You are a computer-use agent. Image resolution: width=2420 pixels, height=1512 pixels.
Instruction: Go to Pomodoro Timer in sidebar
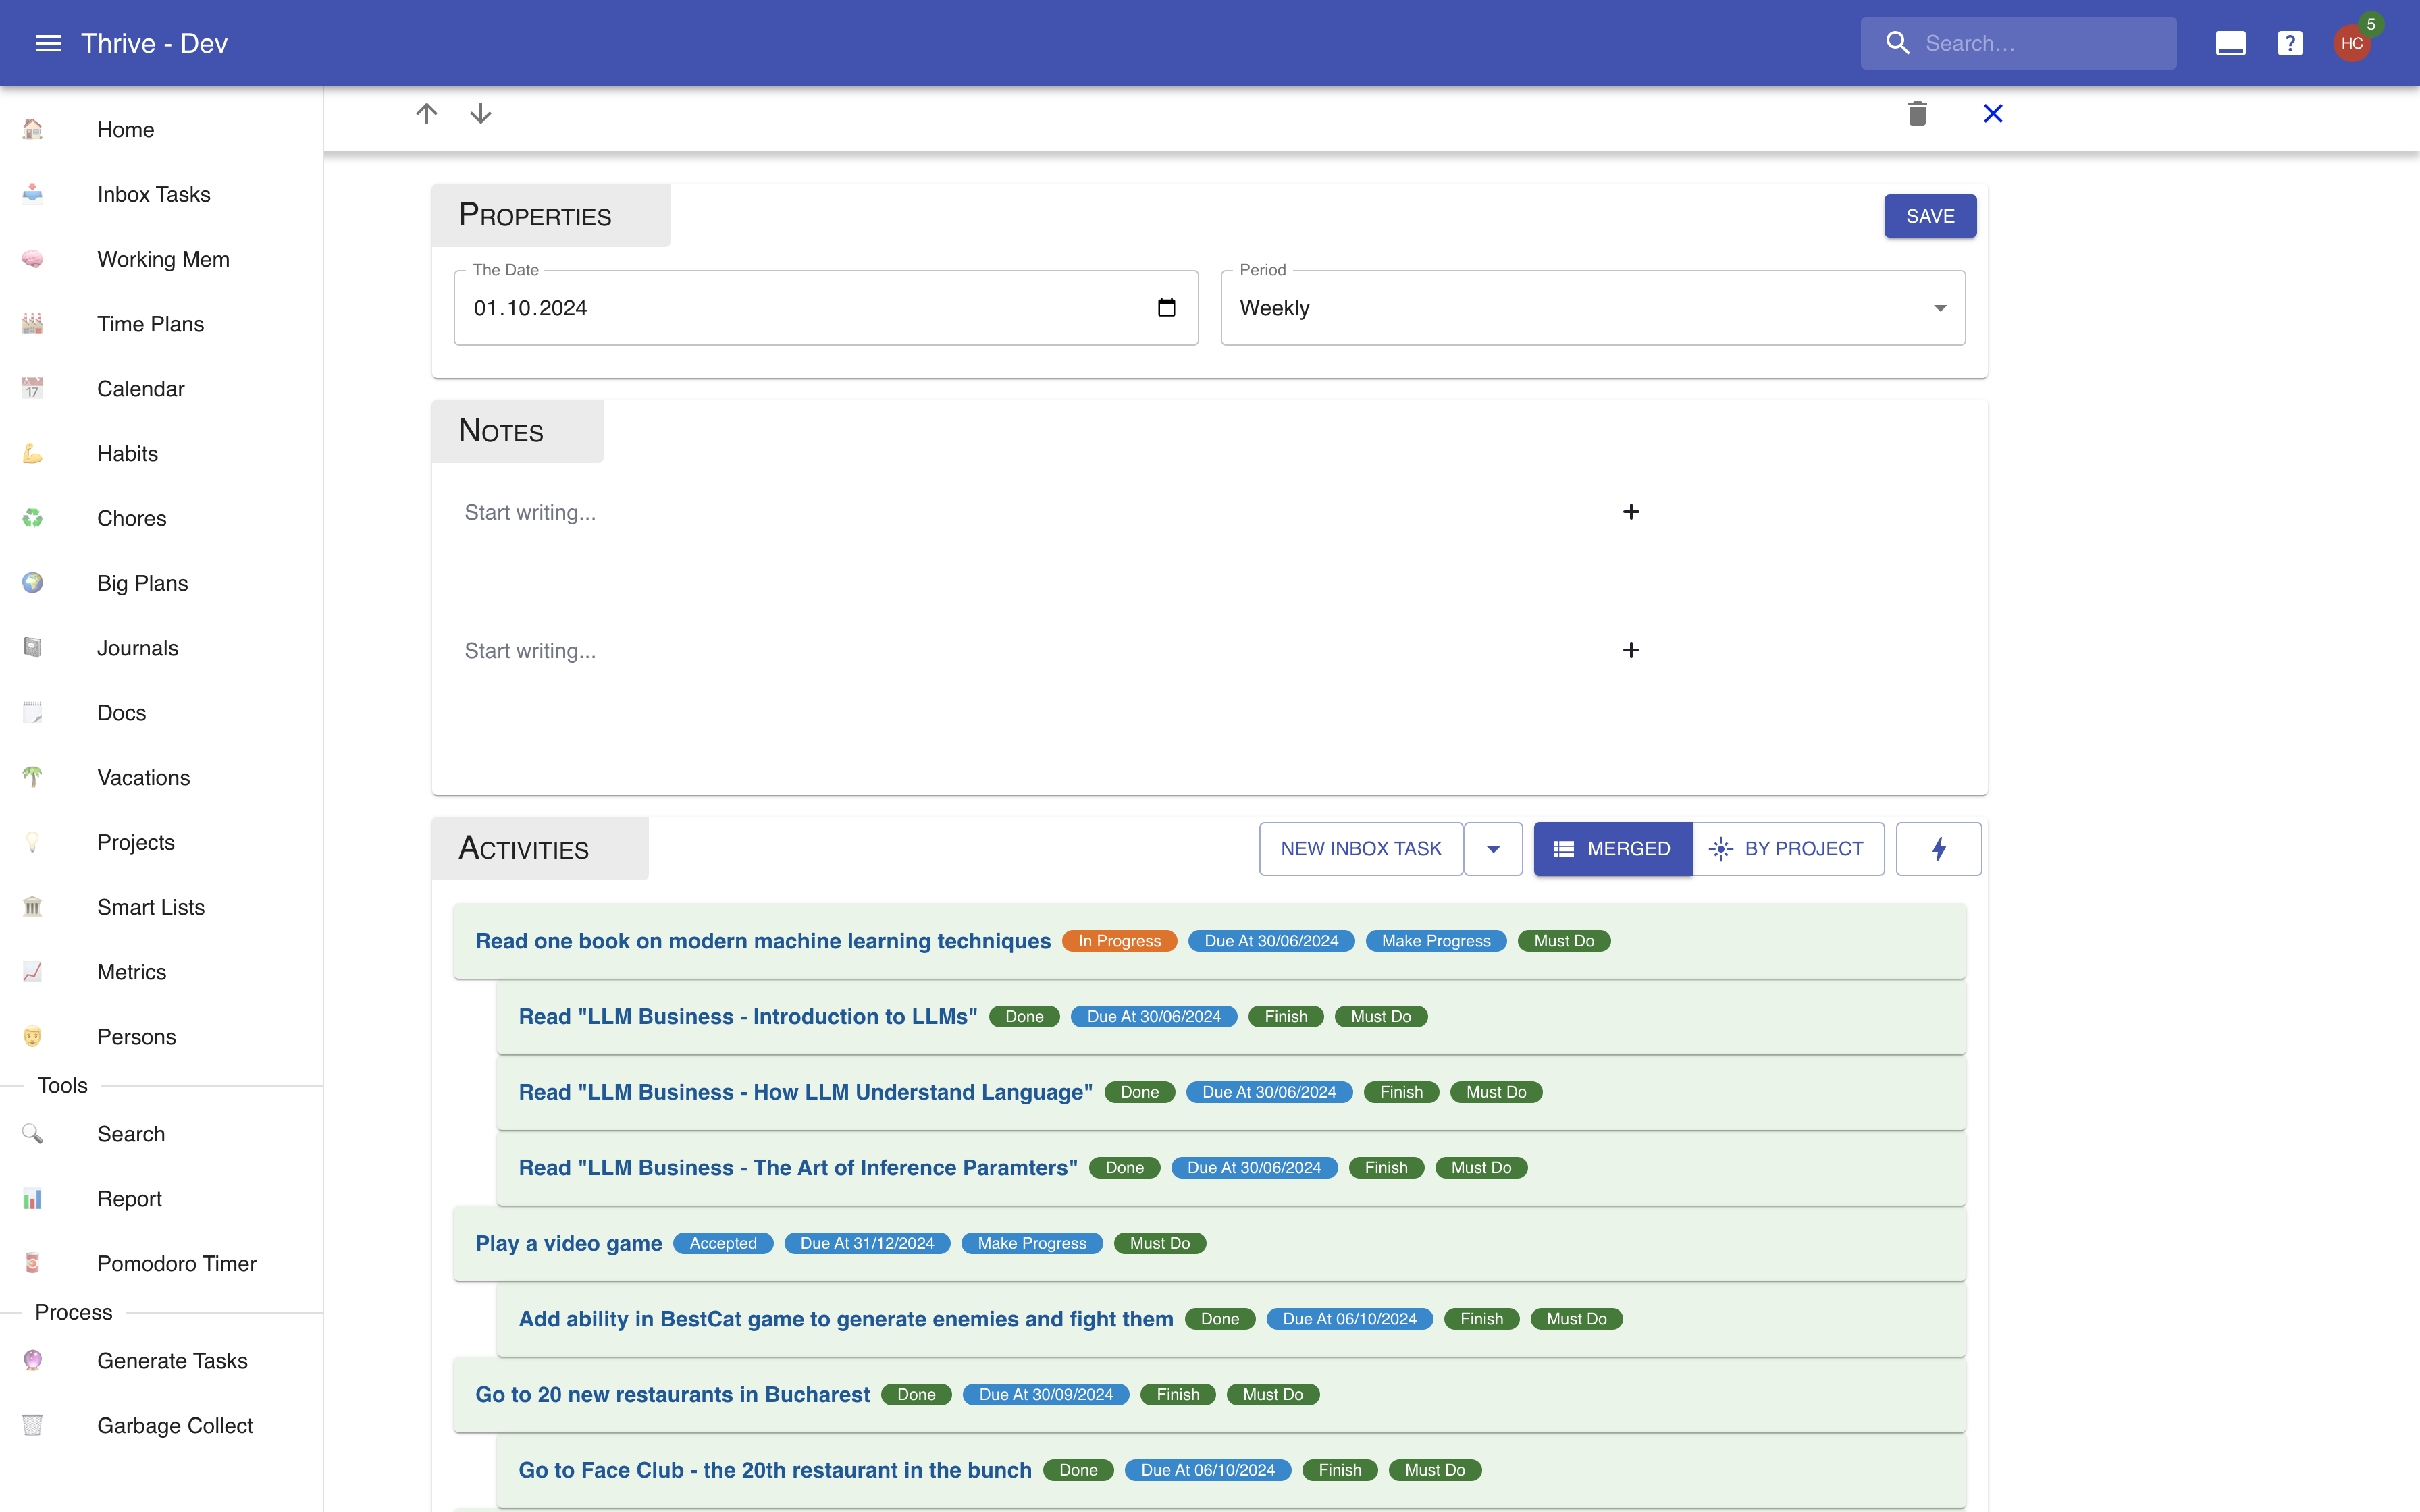click(176, 1263)
